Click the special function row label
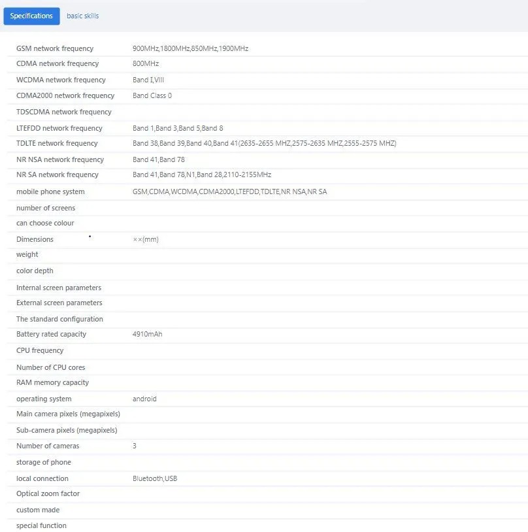Screen dimensions: 528x532 [x=41, y=525]
